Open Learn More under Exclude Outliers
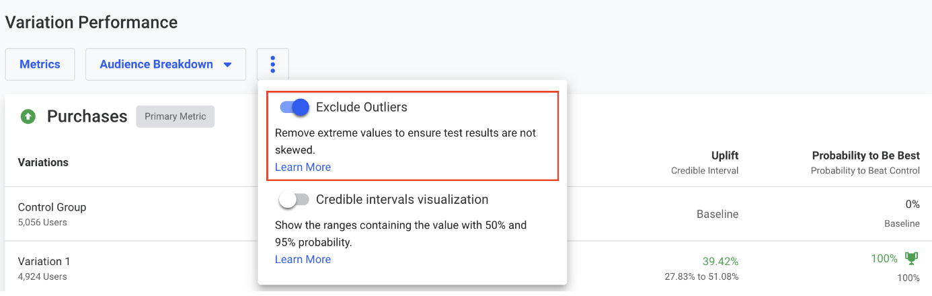 303,167
